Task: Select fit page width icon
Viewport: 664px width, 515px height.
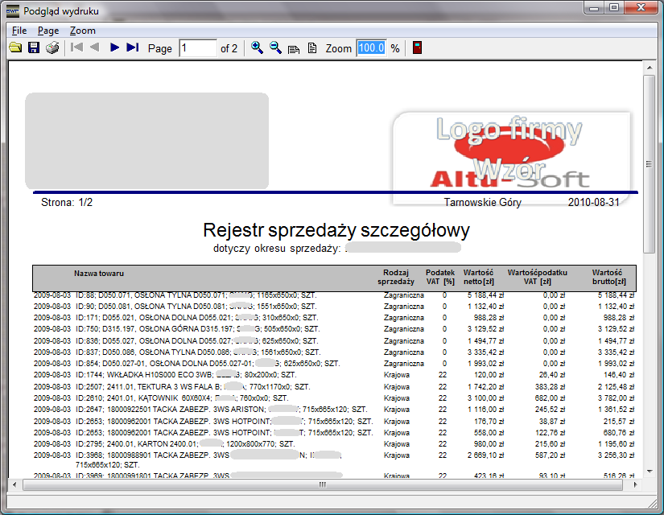Action: (294, 48)
